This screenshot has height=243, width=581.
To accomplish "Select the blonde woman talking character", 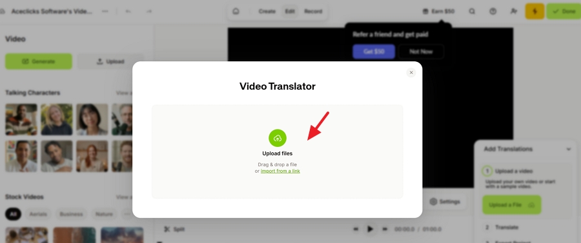I will (x=57, y=119).
